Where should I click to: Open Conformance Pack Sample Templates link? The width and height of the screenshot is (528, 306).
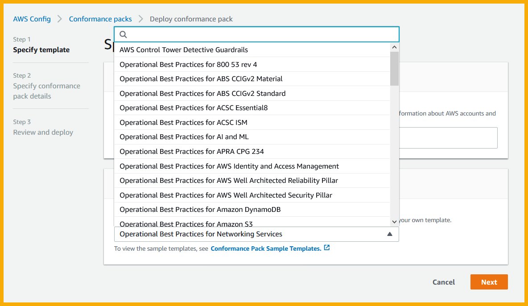(266, 248)
